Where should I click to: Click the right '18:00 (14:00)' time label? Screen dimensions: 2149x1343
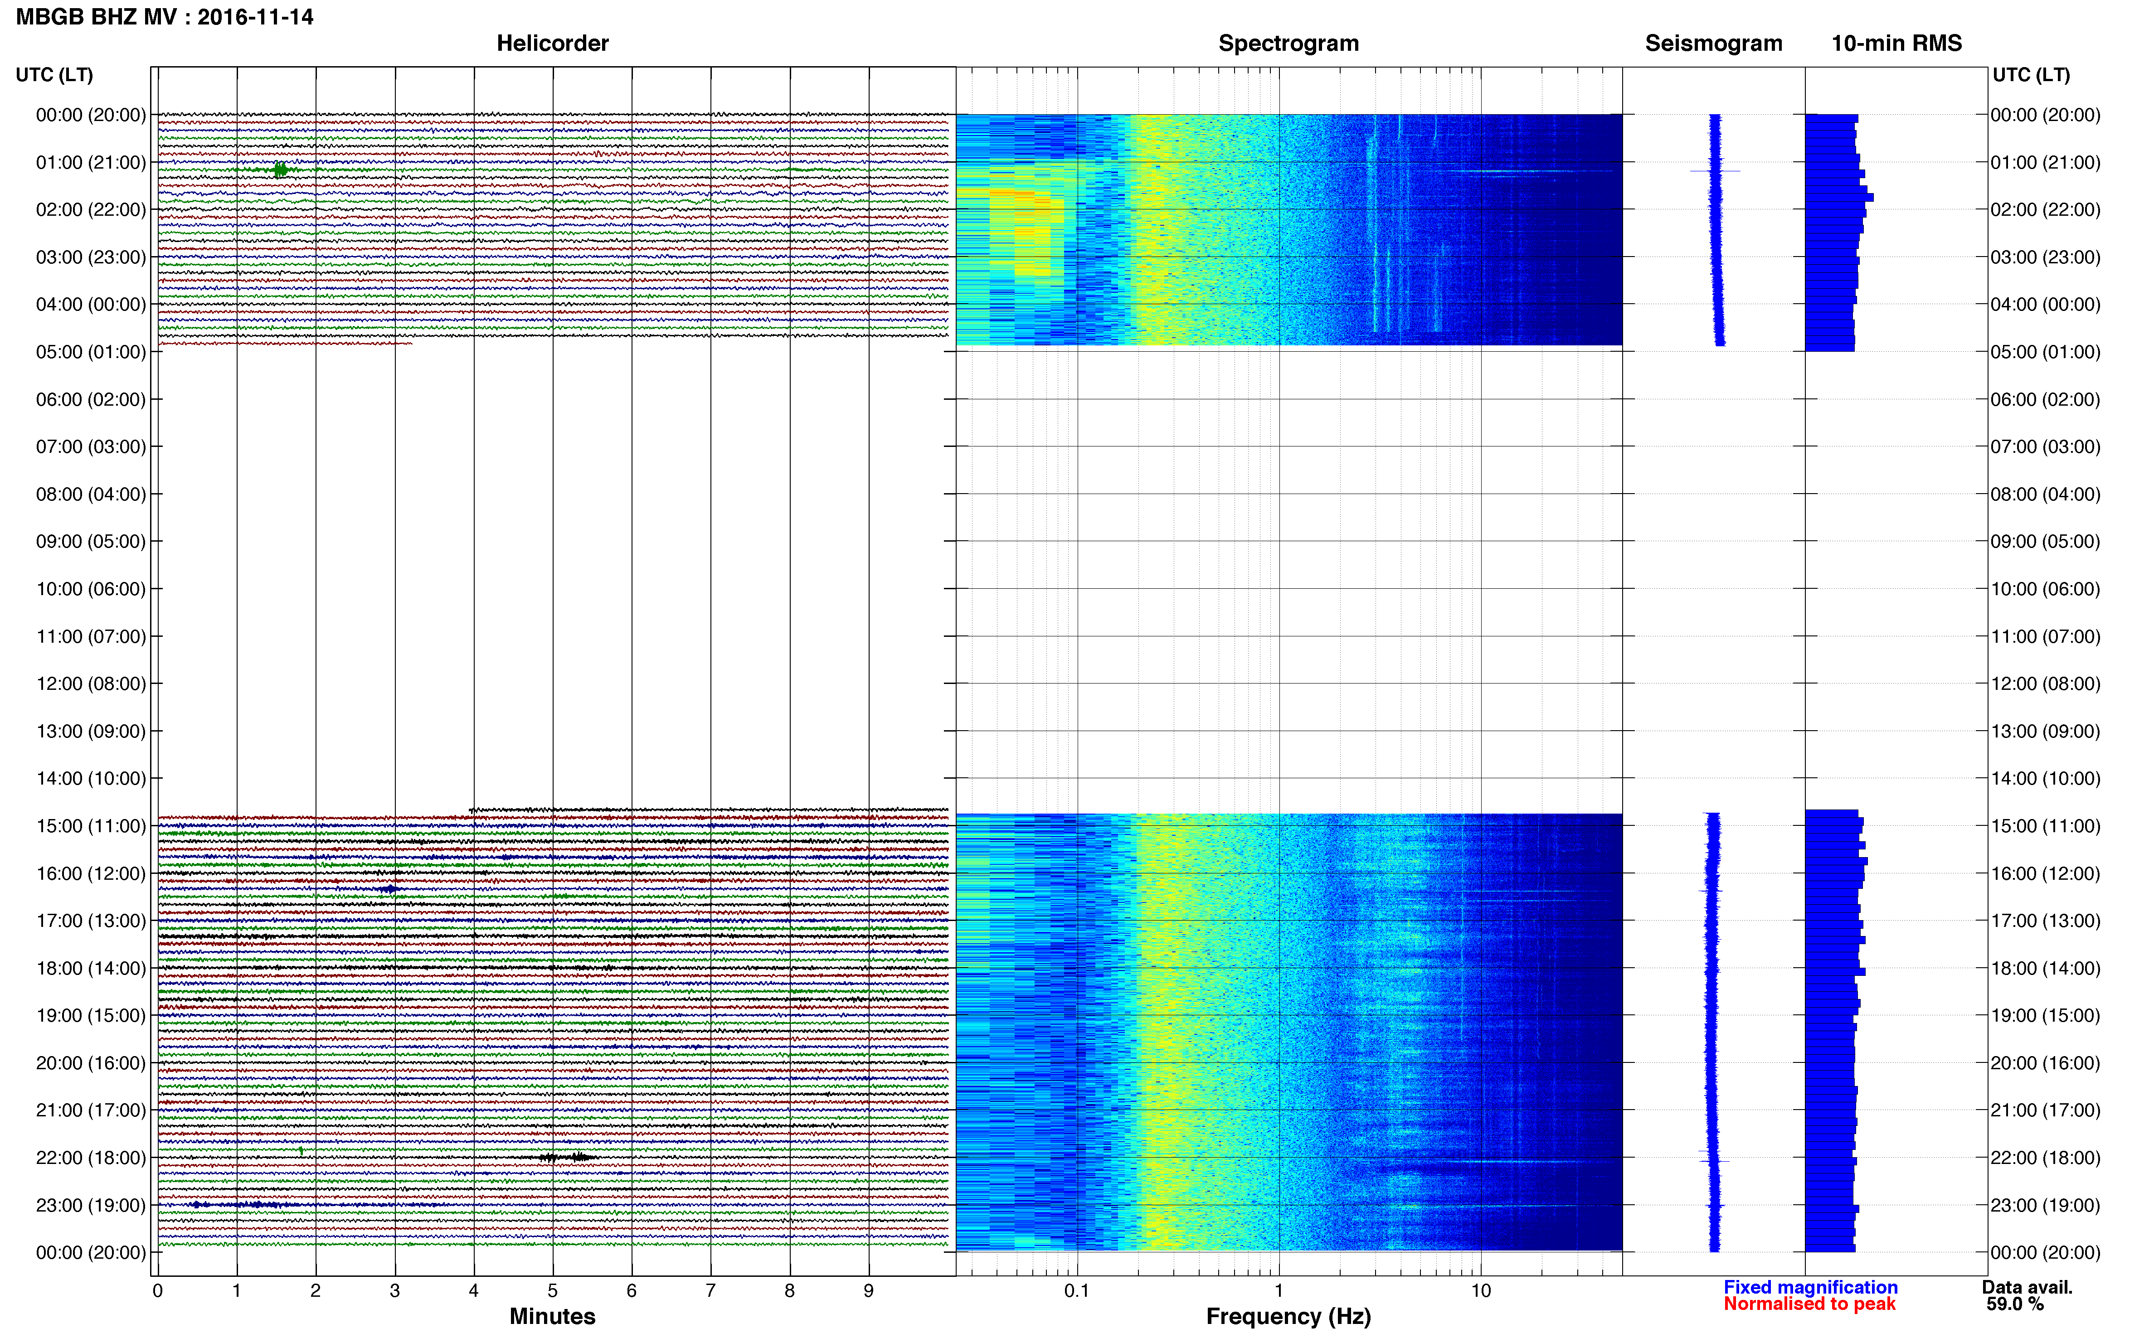click(x=2045, y=968)
